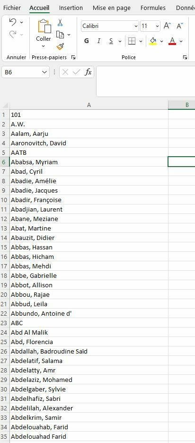Toggle italic formatting I button

point(99,41)
